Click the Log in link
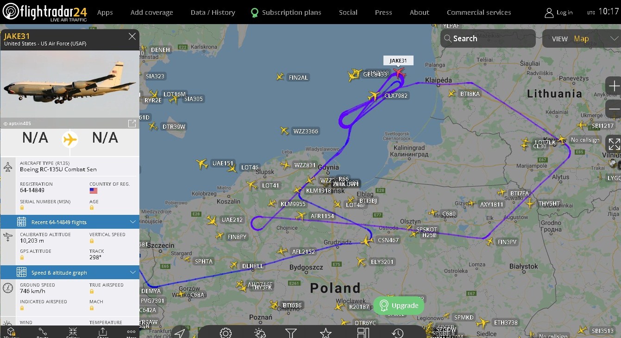This screenshot has height=338, width=621. click(558, 13)
